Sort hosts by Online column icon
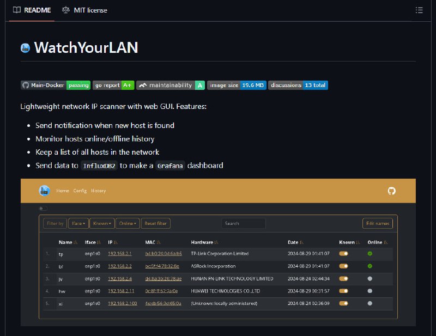436x336 pixels. click(x=385, y=242)
